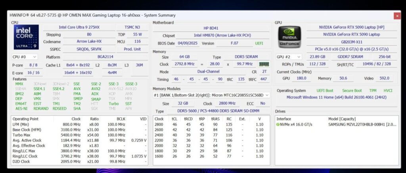Click the memory clock 2792.8 MHz value
Viewport: 406px width, 173px height.
(184, 64)
